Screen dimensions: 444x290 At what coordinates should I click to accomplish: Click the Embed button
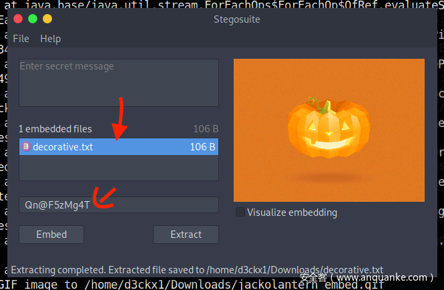click(51, 235)
